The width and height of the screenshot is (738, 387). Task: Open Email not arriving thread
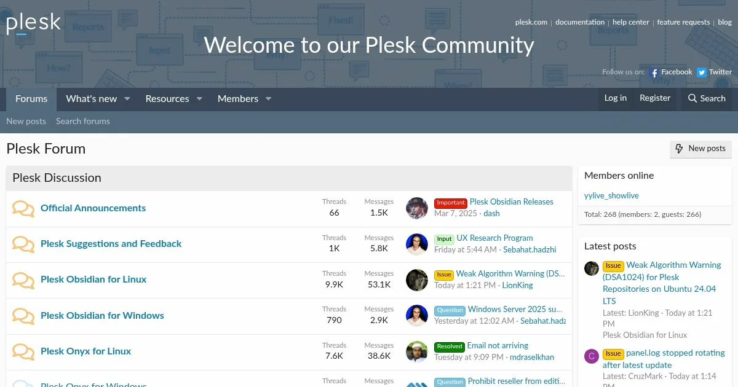[498, 346]
